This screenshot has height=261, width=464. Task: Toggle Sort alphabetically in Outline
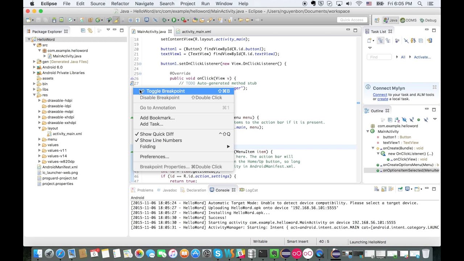click(x=397, y=120)
